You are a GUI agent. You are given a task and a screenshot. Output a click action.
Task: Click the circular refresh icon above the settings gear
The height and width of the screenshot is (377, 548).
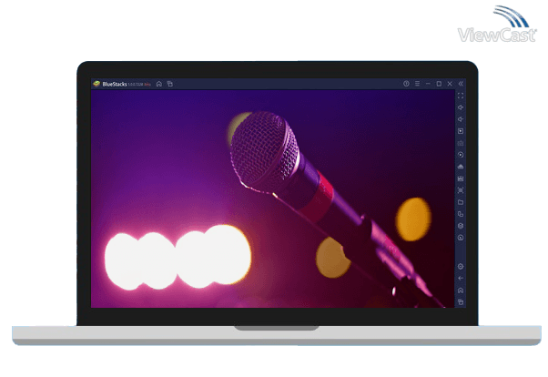461,238
